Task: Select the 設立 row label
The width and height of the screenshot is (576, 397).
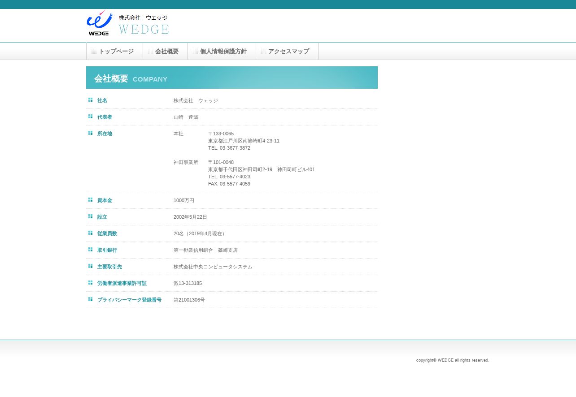Action: click(x=102, y=217)
